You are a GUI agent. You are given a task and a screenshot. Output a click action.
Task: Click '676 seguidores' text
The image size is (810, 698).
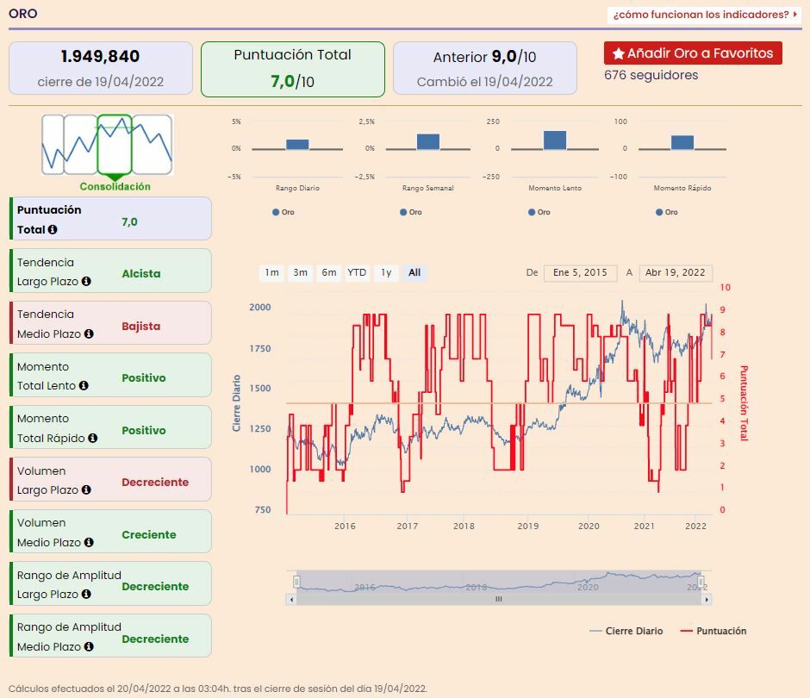coord(651,75)
